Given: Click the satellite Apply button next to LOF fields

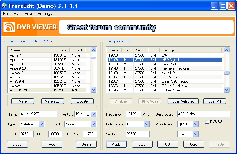Looking at the screenshot, I should click(x=17, y=144).
